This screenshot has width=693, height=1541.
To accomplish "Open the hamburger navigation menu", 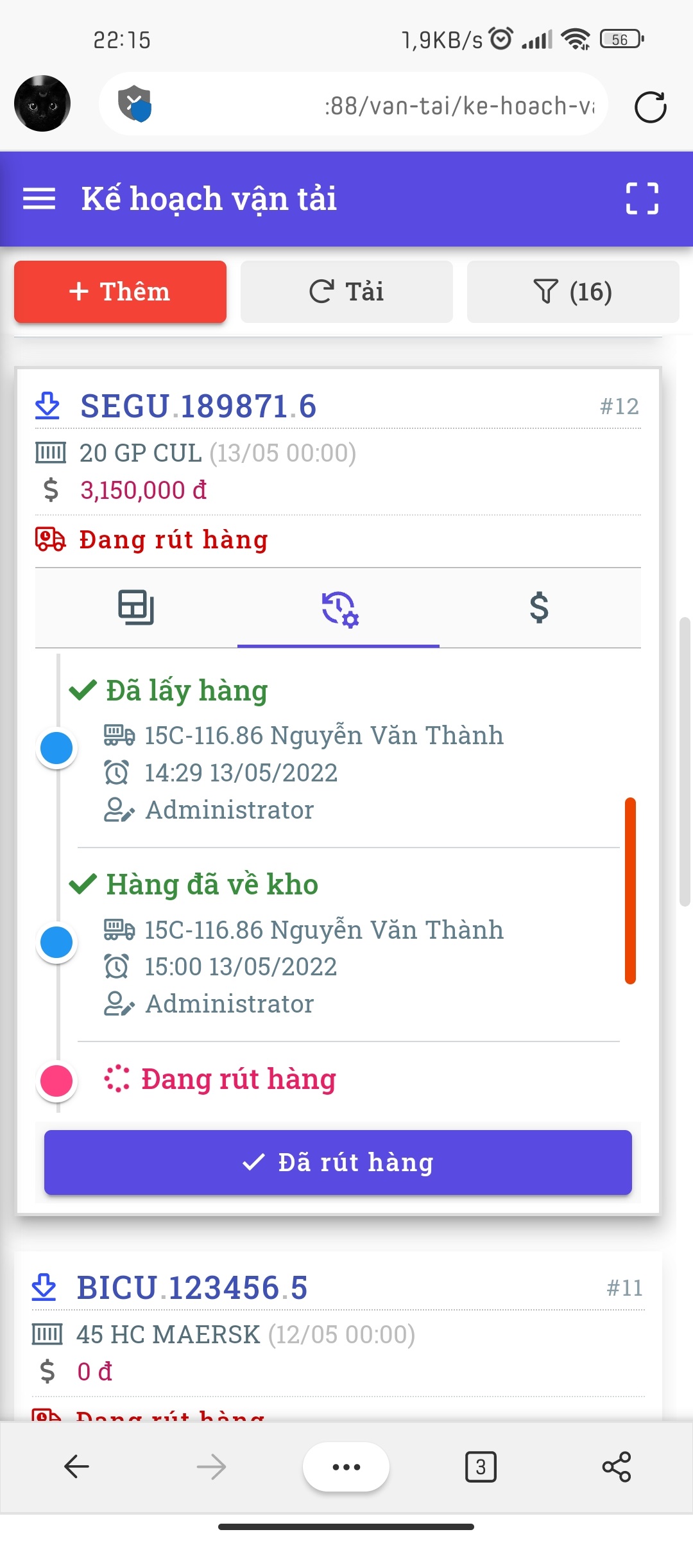I will (39, 198).
